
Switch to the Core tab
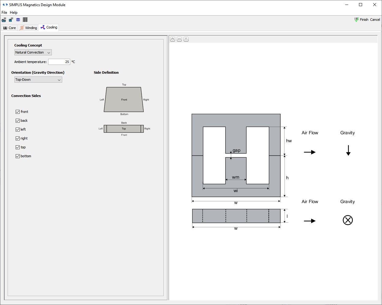(x=10, y=28)
